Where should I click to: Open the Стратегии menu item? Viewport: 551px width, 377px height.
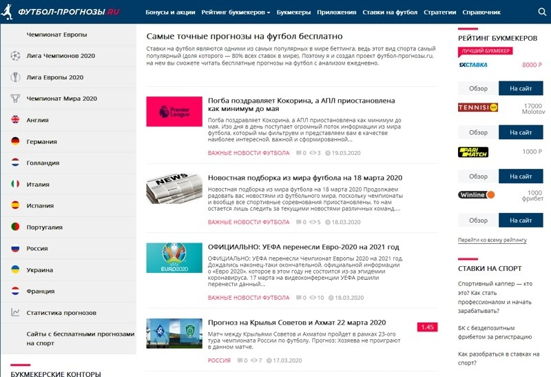tap(439, 12)
